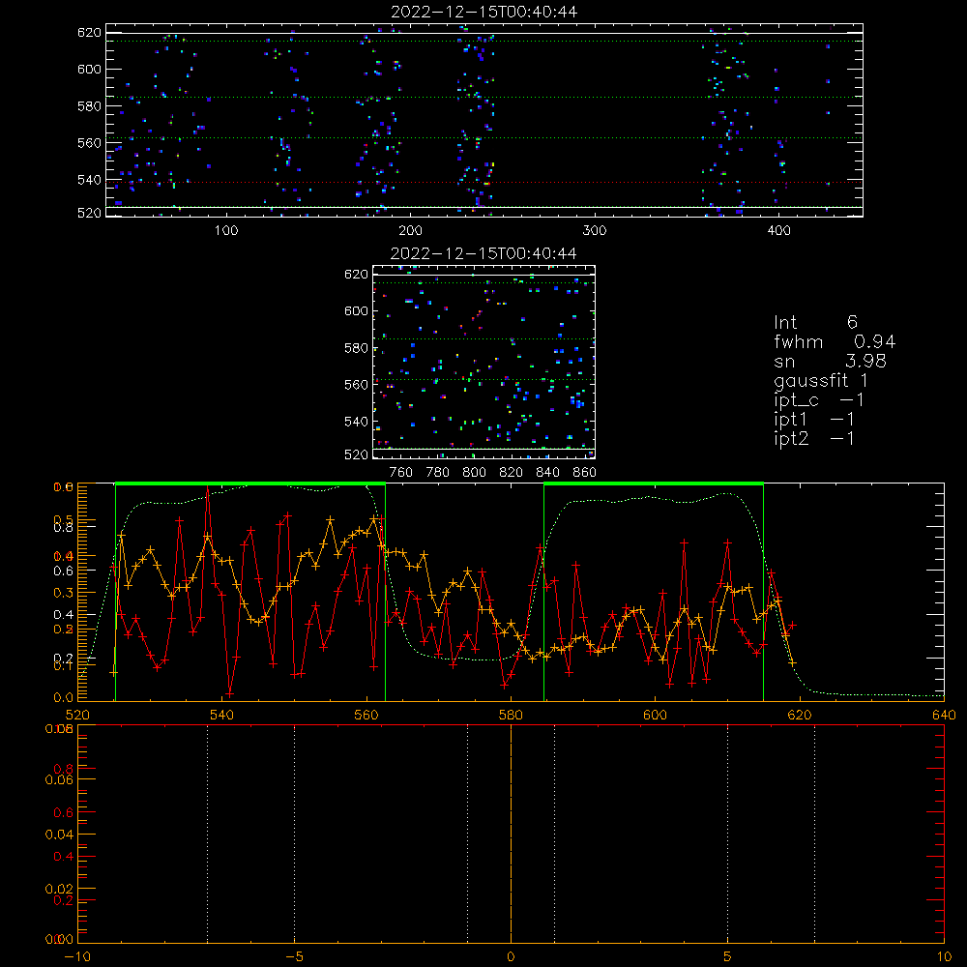Click the red dotted line in top plot
This screenshot has height=967, width=967.
click(x=484, y=183)
